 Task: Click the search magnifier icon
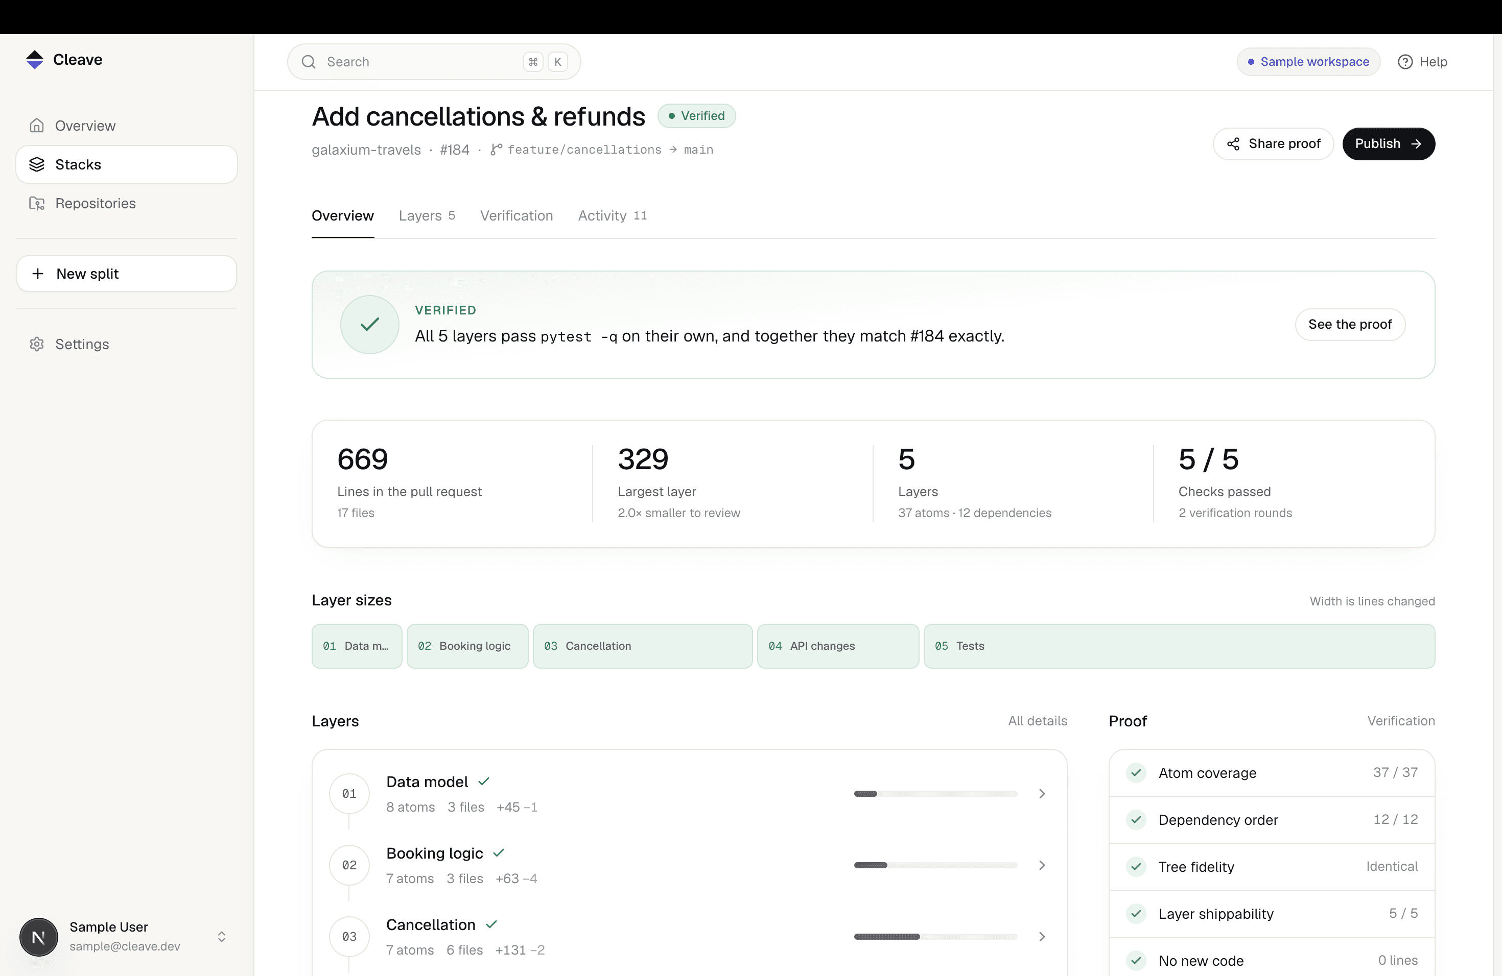309,62
